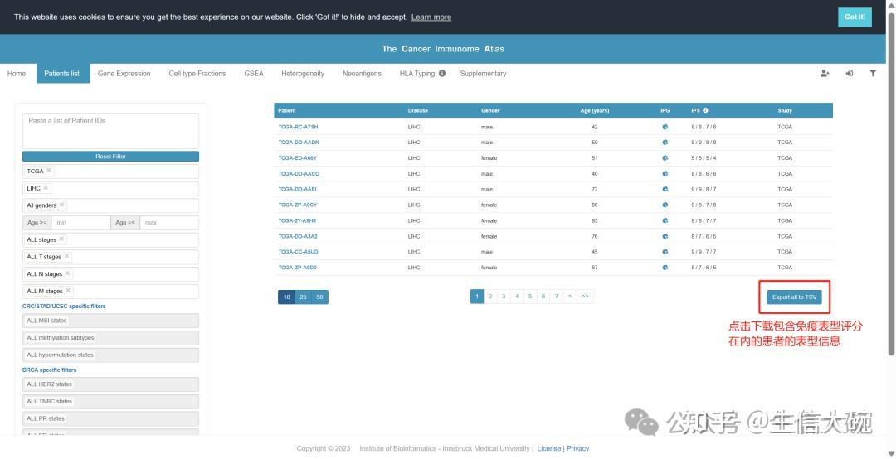Screen dimensions: 896x459
Task: Open the ALL methylation subtypes select box
Action: (111, 338)
